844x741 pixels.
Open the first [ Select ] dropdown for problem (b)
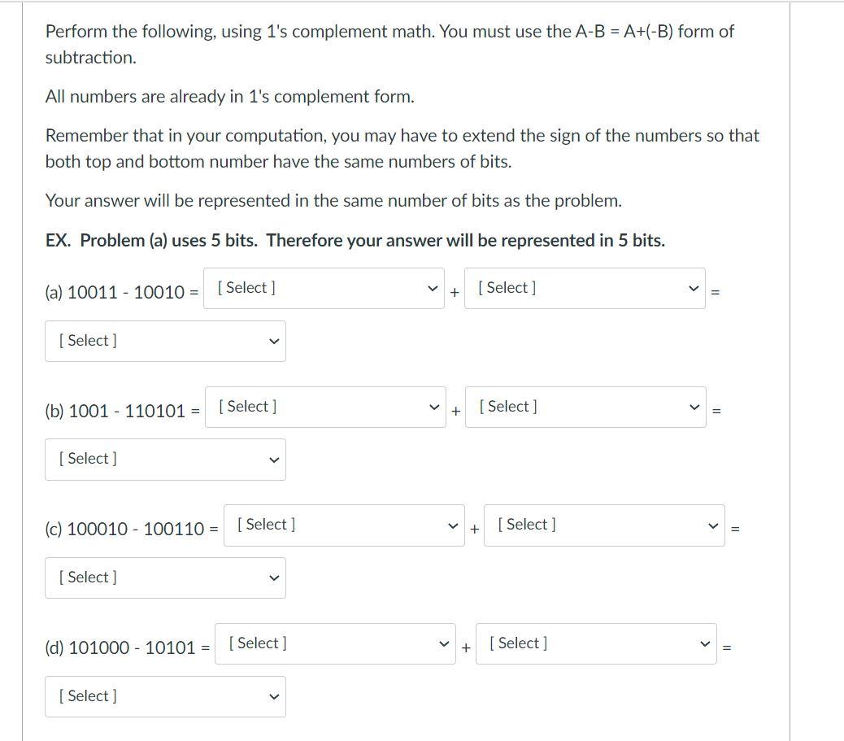[x=325, y=407]
